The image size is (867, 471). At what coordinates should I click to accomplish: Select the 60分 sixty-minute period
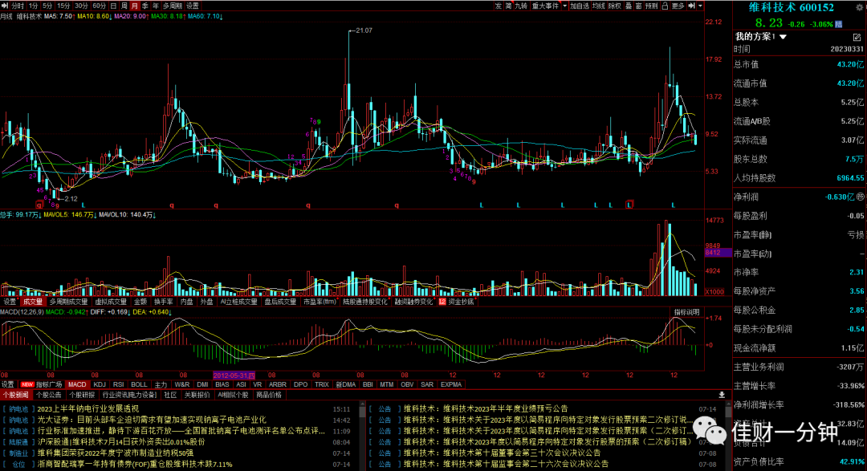pyautogui.click(x=99, y=6)
